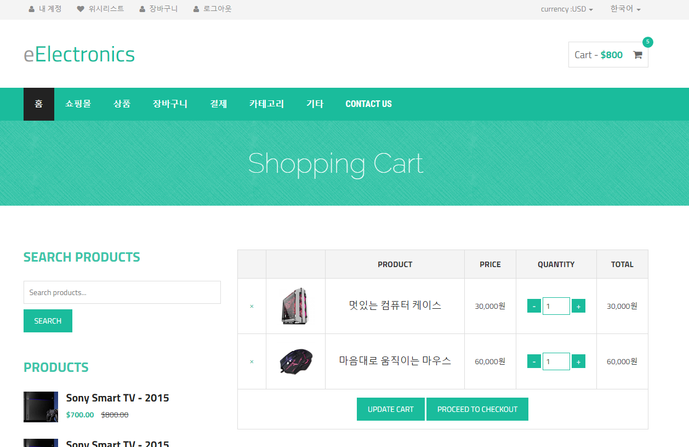
Task: Open product link 멋있는 컴퓨터 케이스
Action: click(395, 305)
